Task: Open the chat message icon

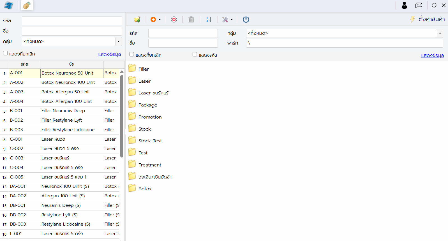Action: pyautogui.click(x=419, y=5)
